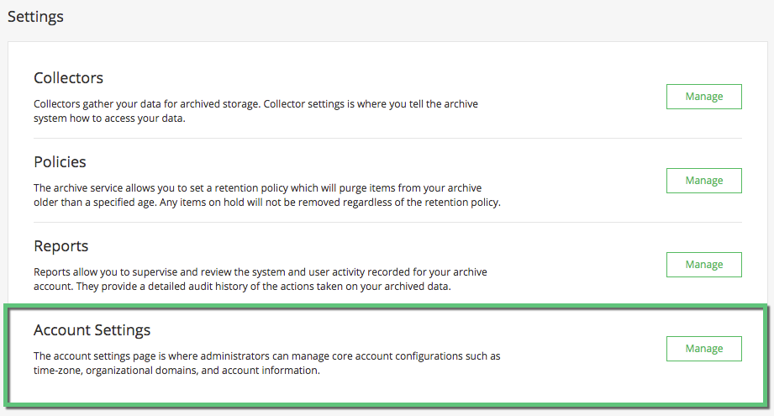The height and width of the screenshot is (416, 774).
Task: Select the Collectors heading
Action: click(x=69, y=78)
